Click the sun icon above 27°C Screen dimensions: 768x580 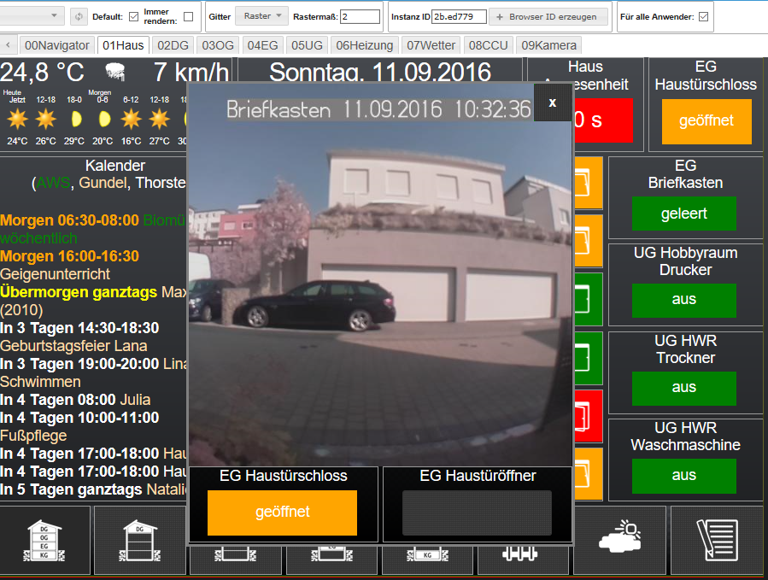tap(160, 119)
